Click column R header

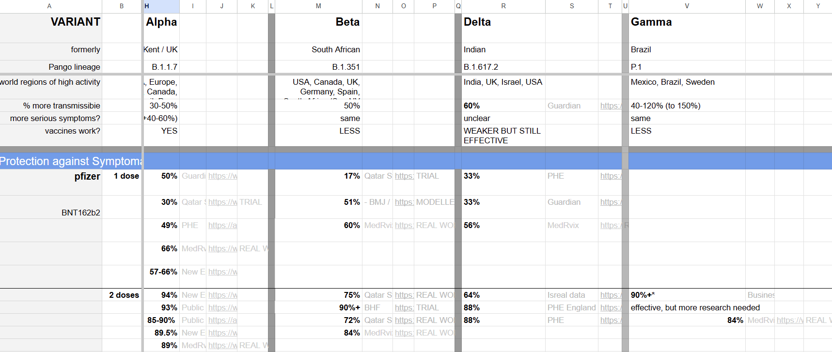503,6
